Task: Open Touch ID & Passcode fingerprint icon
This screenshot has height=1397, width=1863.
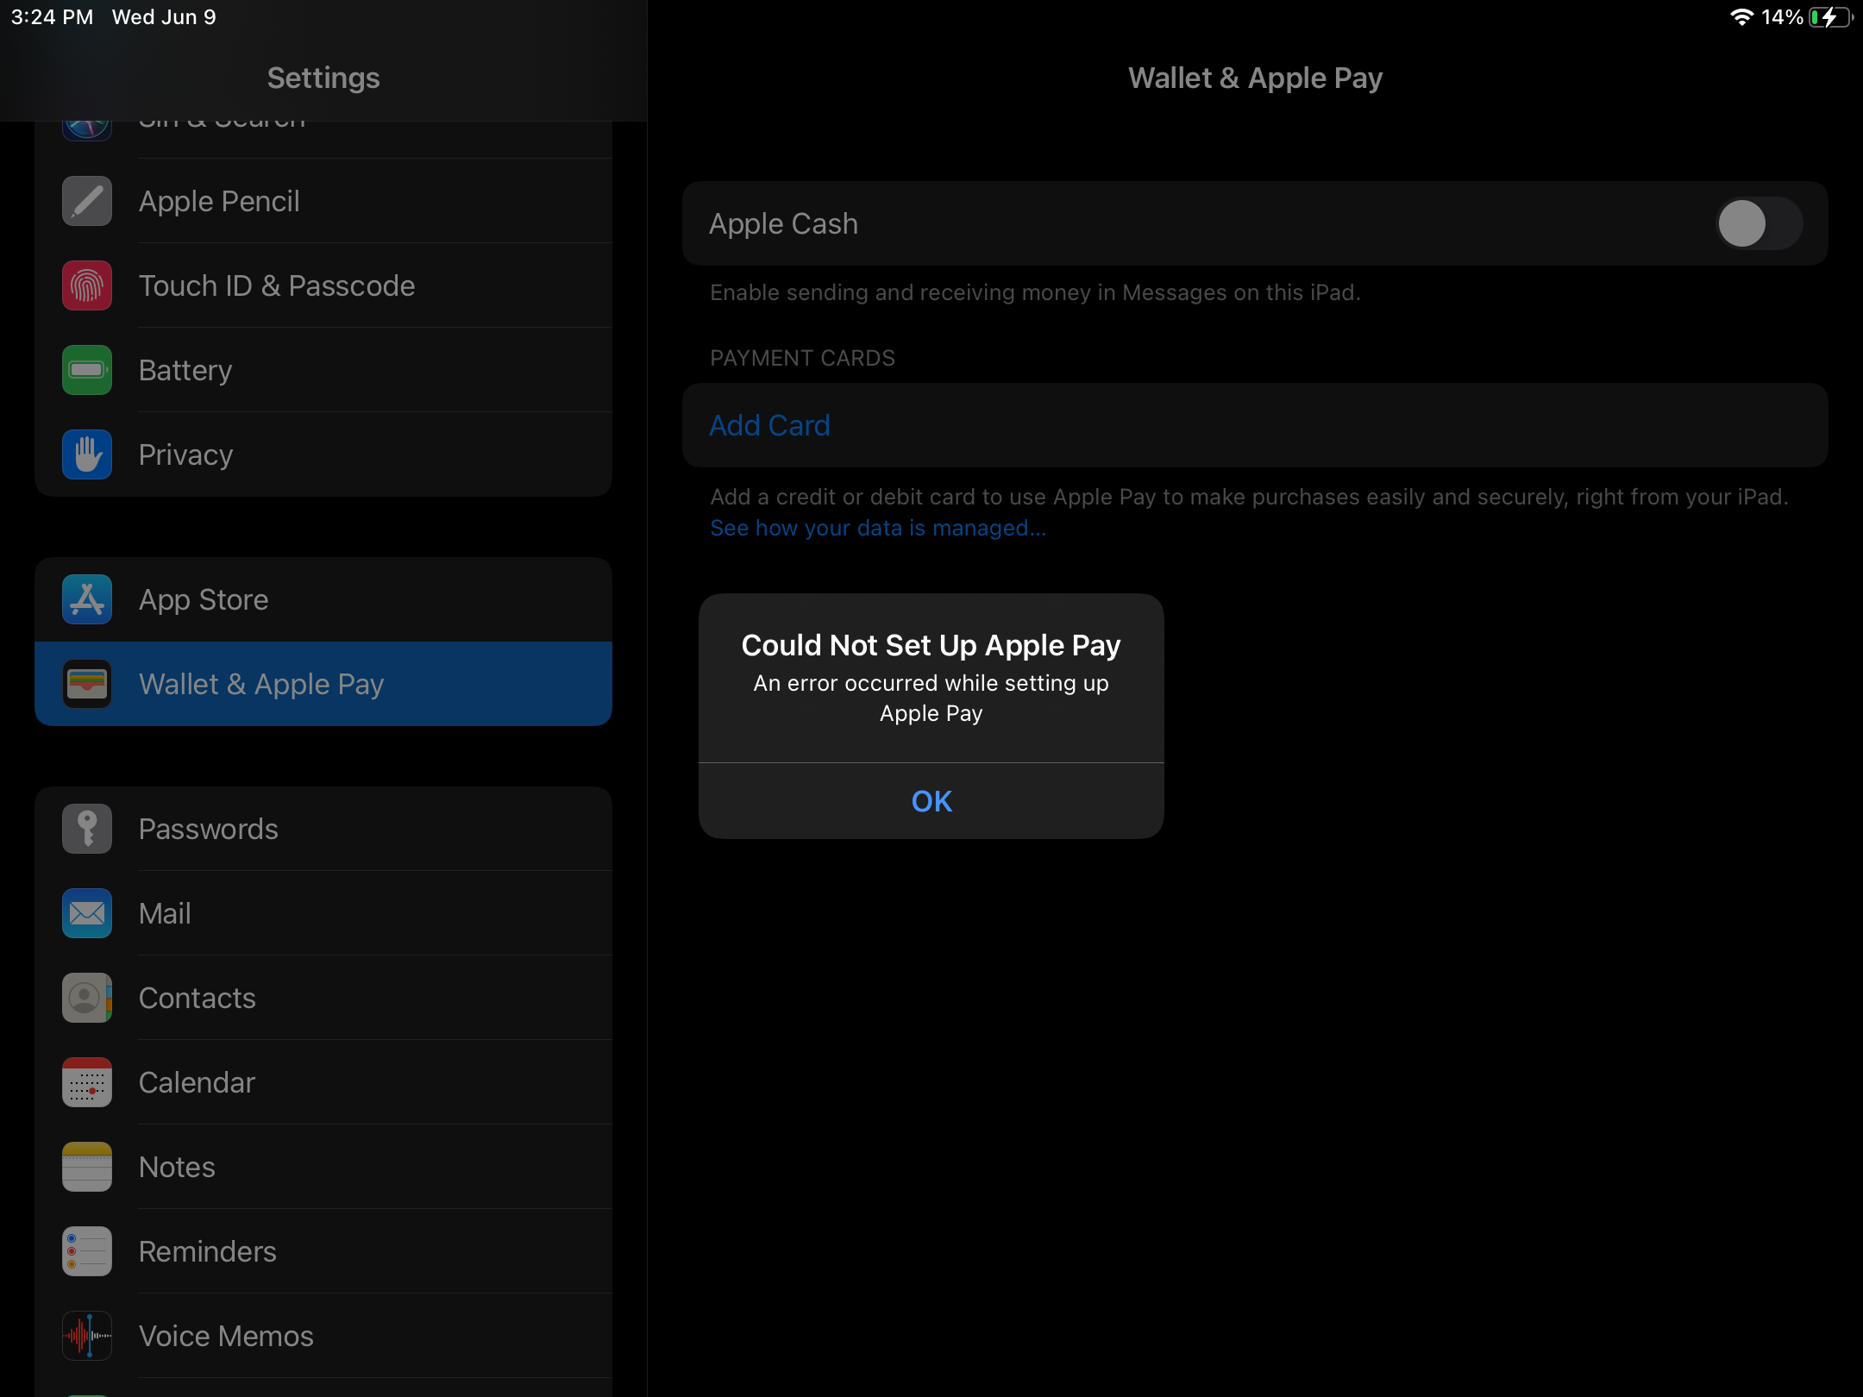Action: [87, 285]
